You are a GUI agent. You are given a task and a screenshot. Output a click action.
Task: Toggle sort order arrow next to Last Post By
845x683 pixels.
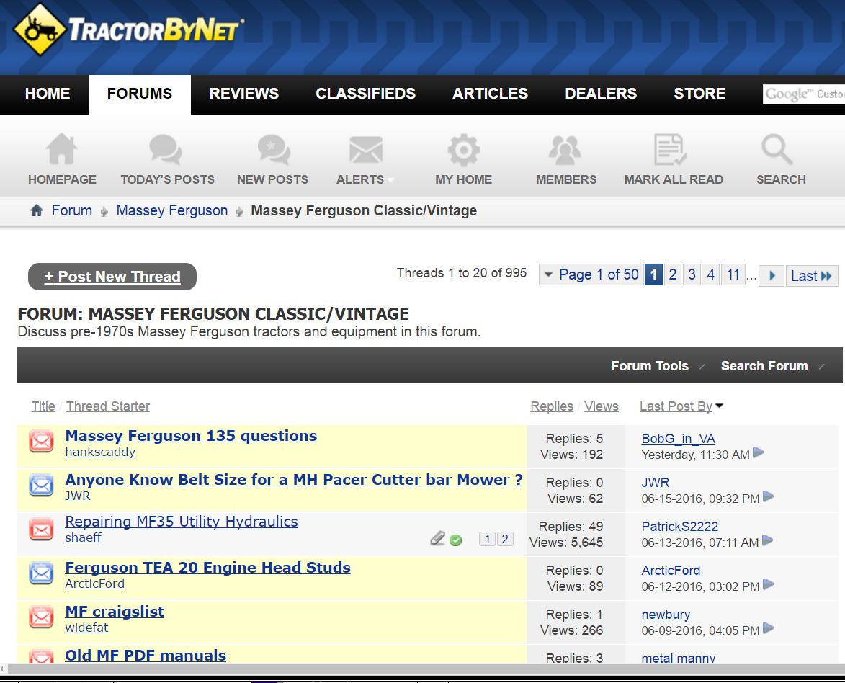[x=719, y=406]
